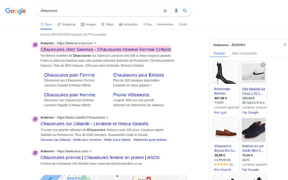This screenshot has width=288, height=180.
Task: Open the Maps tab
Action: coord(108,24)
